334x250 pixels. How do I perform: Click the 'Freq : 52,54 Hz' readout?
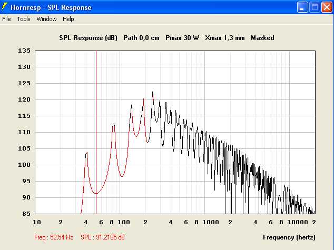point(54,237)
